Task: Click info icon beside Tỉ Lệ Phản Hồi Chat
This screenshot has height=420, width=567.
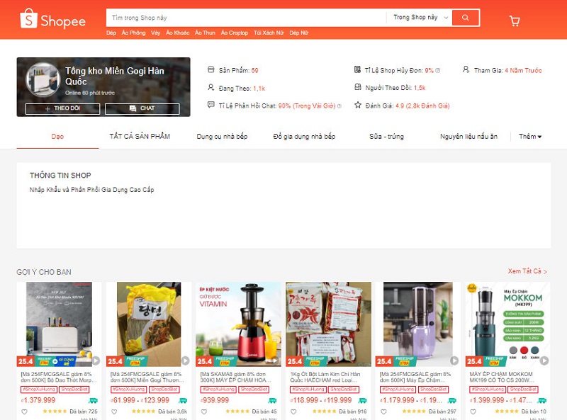Action: click(x=339, y=106)
